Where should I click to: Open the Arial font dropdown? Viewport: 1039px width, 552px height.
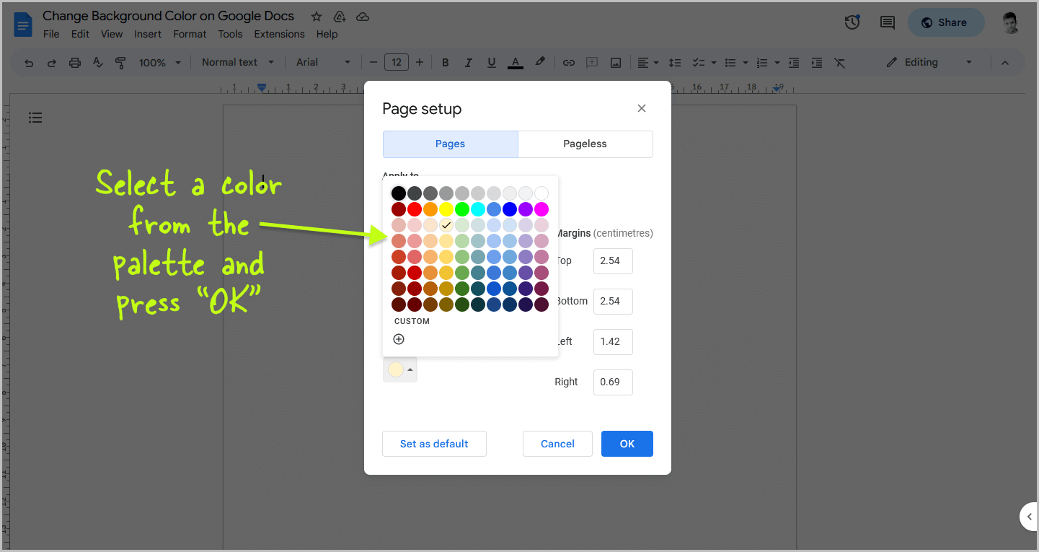[324, 63]
